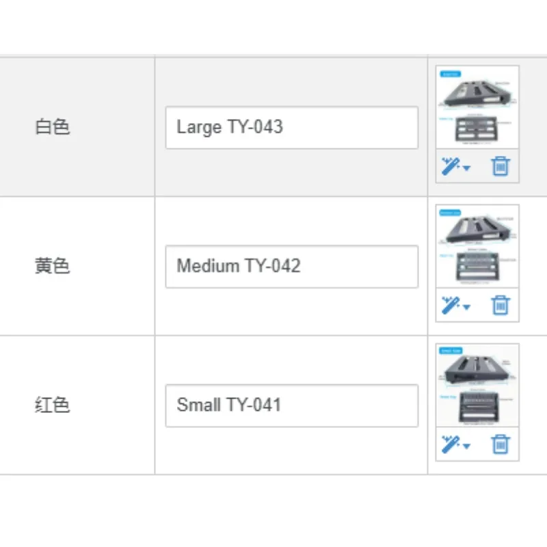Edit the Large TY-043 text field
Viewport: 547px width, 547px height.
pos(292,128)
